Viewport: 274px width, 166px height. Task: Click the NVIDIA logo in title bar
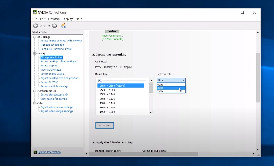tap(35, 12)
